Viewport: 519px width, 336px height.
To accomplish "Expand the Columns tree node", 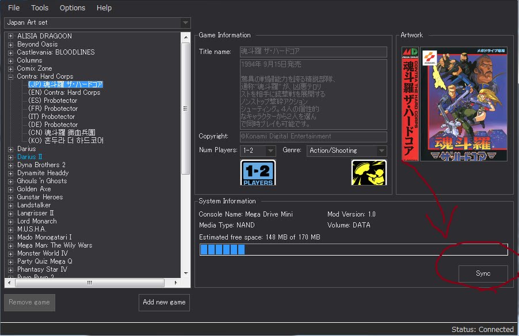I will coord(10,60).
